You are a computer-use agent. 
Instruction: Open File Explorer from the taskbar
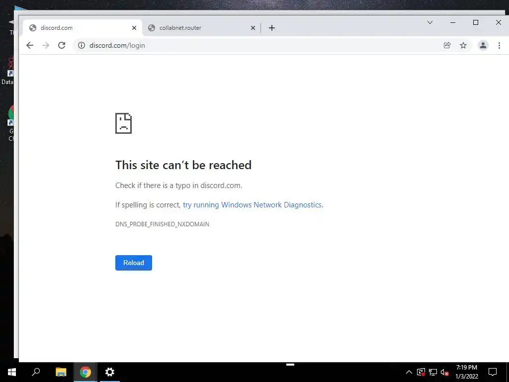(x=61, y=372)
